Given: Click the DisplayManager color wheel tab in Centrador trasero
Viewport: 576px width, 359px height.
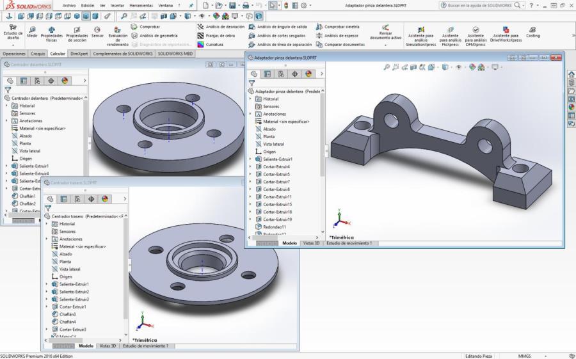Looking at the screenshot, I should (x=106, y=199).
